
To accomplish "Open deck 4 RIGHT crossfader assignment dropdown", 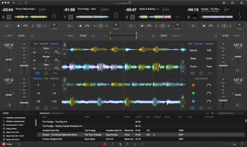I will coord(238,36).
